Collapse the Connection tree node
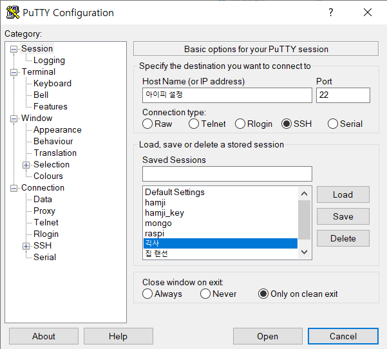The image size is (387, 349). point(14,188)
